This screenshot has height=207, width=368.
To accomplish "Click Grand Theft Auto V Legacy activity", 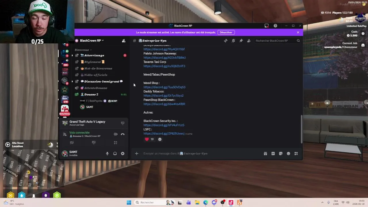I will [87, 122].
